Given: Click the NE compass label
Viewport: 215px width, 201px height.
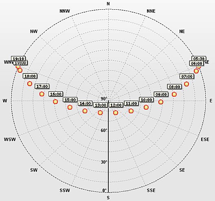Looking at the screenshot, I should point(182,31).
